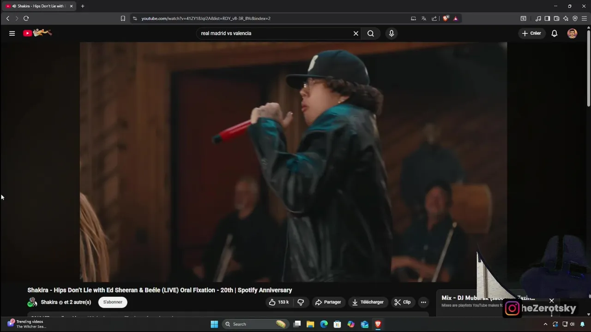Viewport: 591px width, 332px height.
Task: Open Shakira channel name link
Action: [49, 302]
